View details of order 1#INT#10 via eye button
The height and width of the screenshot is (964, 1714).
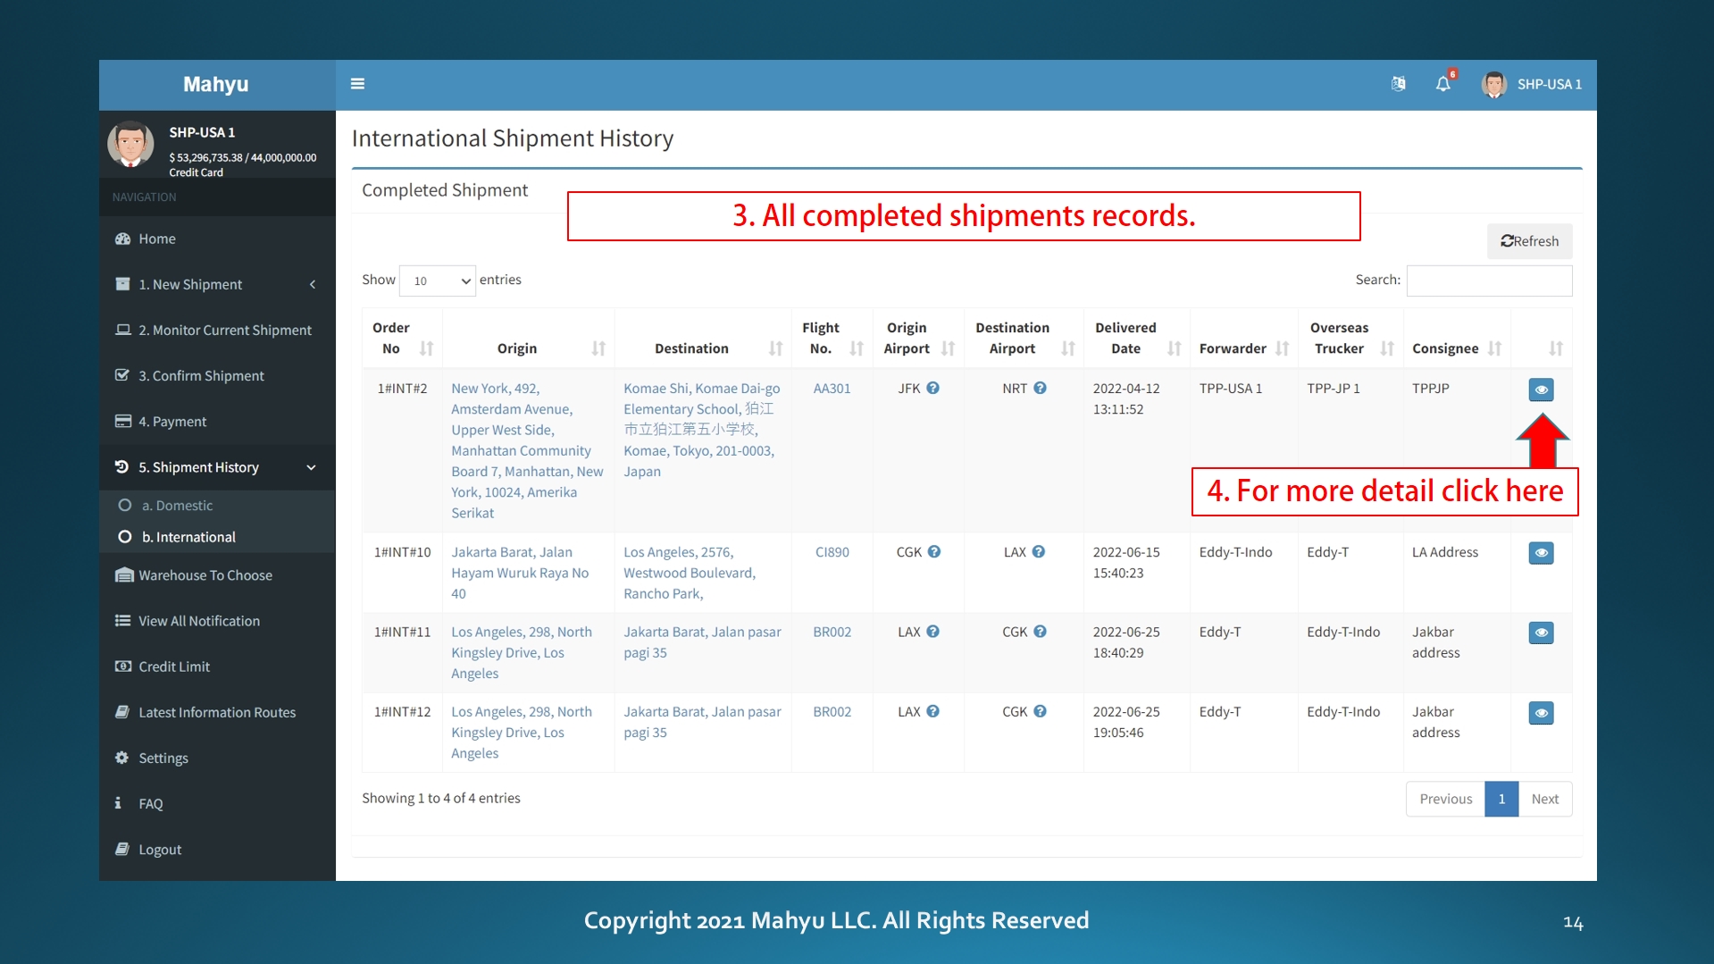point(1541,553)
